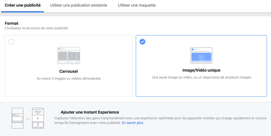Image resolution: width=271 pixels, height=136 pixels.
Task: Click the Image/Vidéo description about diaporama
Action: 201,77
